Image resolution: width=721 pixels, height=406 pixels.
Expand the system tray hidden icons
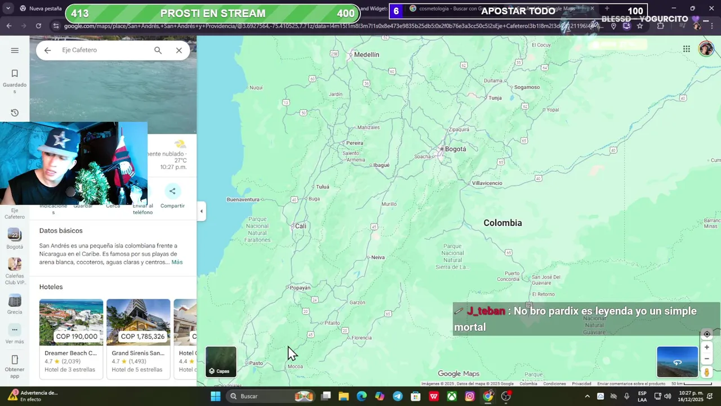587,396
